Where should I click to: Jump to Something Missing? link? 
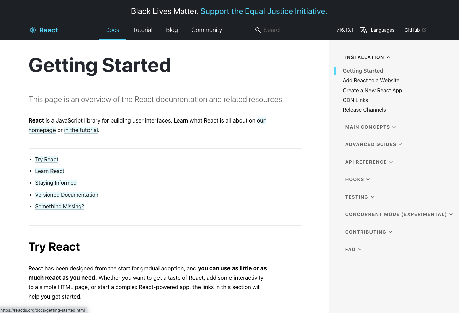60,206
